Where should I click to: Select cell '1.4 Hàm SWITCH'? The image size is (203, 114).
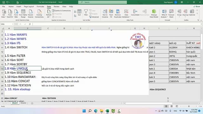pos(16,47)
